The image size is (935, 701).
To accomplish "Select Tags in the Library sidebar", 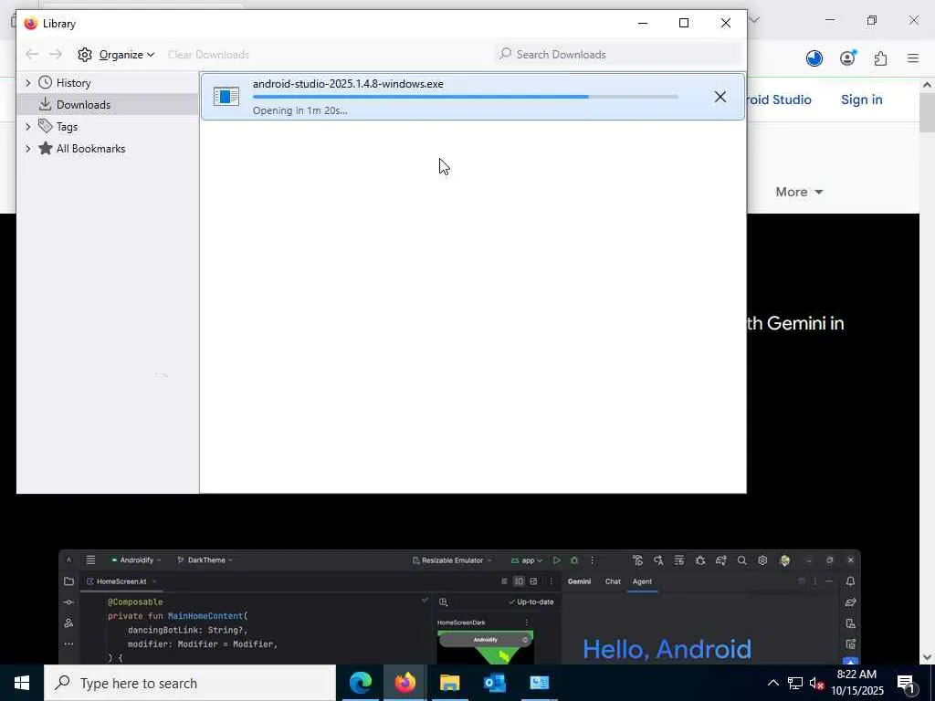I will (67, 126).
